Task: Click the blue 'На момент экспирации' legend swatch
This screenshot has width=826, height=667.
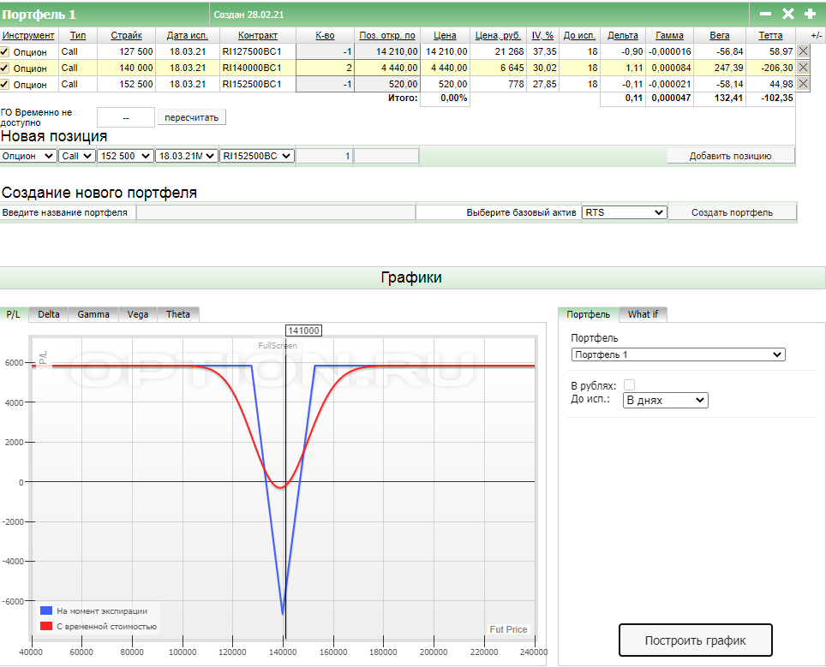Action: point(46,610)
